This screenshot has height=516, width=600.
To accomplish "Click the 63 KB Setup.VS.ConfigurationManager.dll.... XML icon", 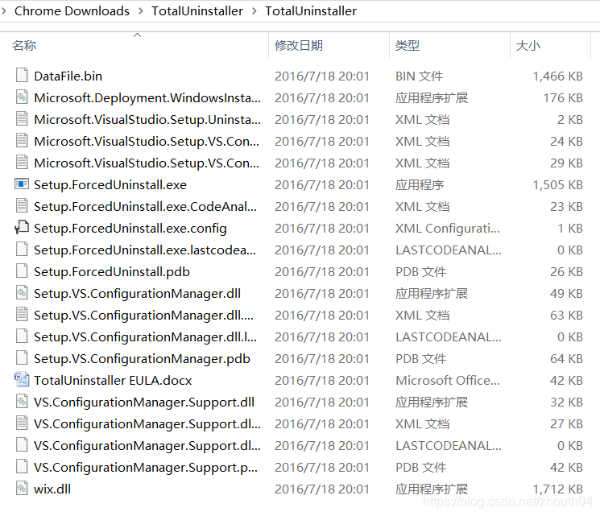I will pos(22,315).
